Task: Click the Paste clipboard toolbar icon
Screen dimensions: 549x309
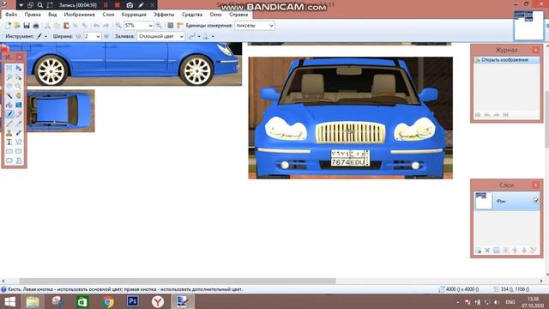Action: coord(66,26)
